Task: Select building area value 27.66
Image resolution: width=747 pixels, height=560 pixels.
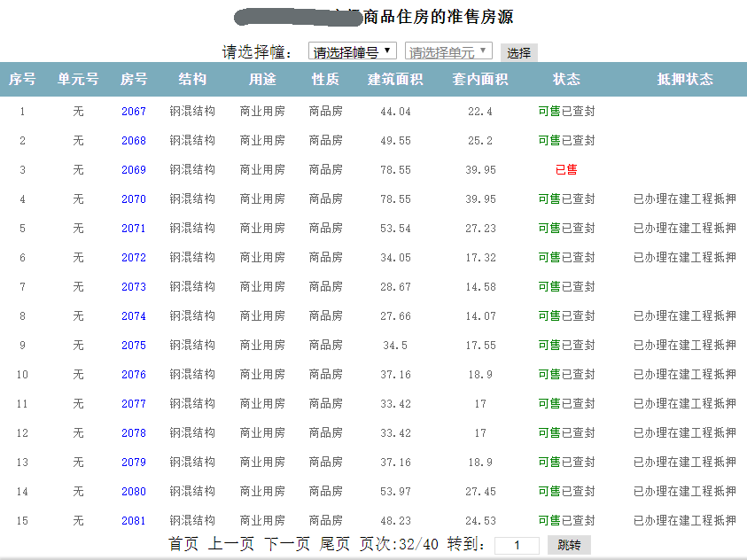Action: pos(395,316)
